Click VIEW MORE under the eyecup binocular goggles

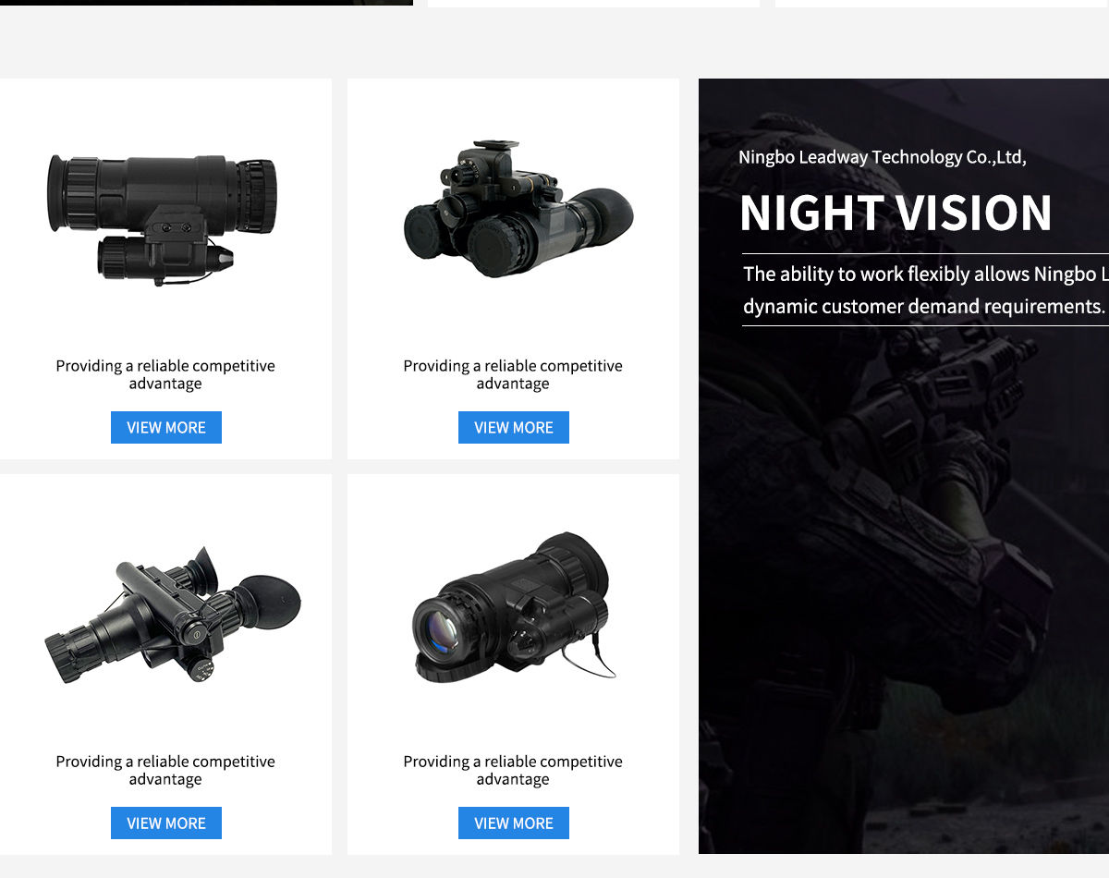click(x=166, y=823)
